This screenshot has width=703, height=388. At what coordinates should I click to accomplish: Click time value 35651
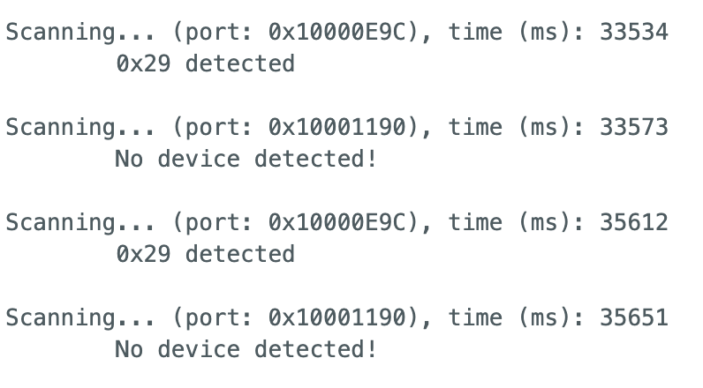(x=634, y=318)
